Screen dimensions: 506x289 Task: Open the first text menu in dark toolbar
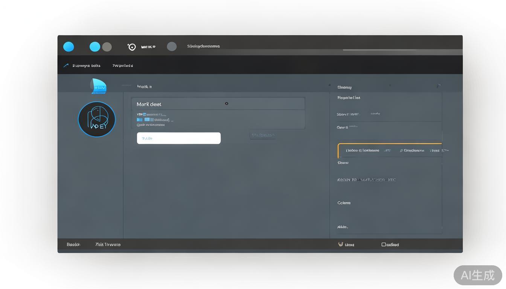point(86,65)
